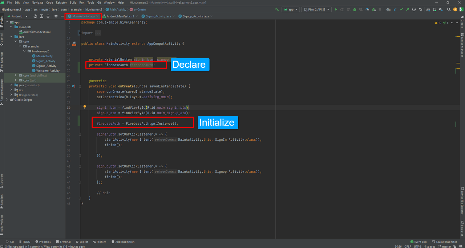Expand the com (androidTest) package
This screenshot has width=465, height=248.
pos(16,75)
